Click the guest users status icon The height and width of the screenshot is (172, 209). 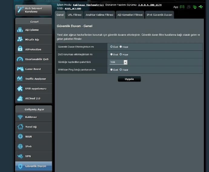tap(189, 7)
